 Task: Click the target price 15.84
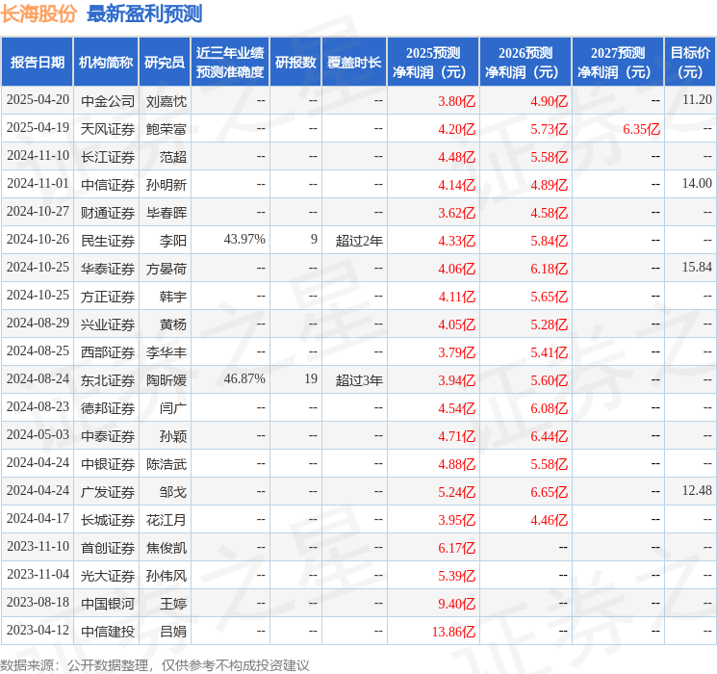pos(697,268)
